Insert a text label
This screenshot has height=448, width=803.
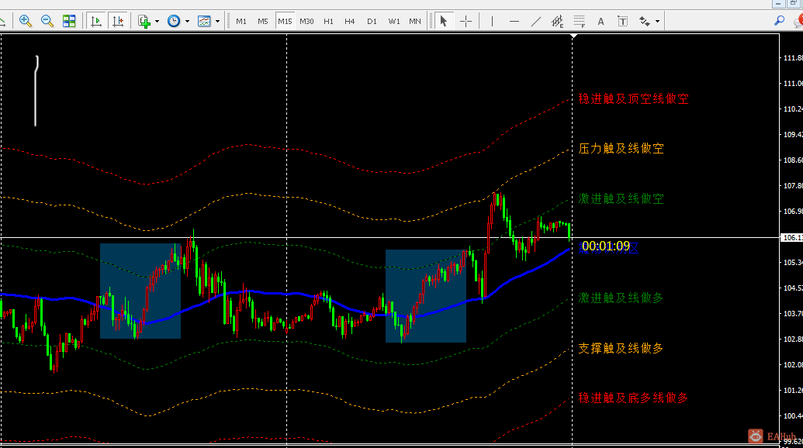[x=623, y=21]
